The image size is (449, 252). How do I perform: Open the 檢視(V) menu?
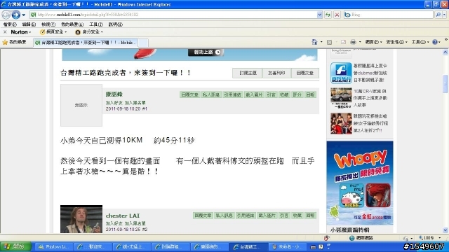48,24
